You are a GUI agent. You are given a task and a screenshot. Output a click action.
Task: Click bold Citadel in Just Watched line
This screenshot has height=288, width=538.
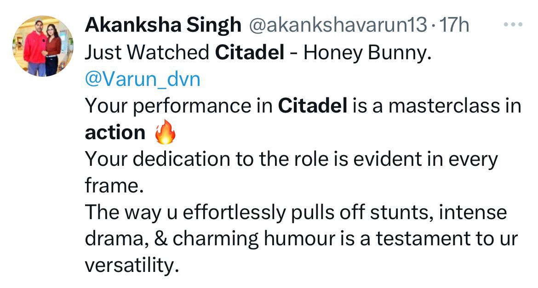point(249,52)
